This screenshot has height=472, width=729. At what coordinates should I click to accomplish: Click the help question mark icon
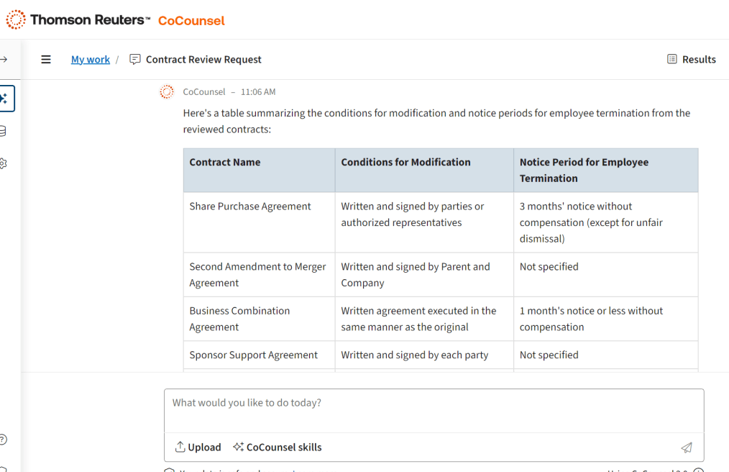click(x=4, y=439)
